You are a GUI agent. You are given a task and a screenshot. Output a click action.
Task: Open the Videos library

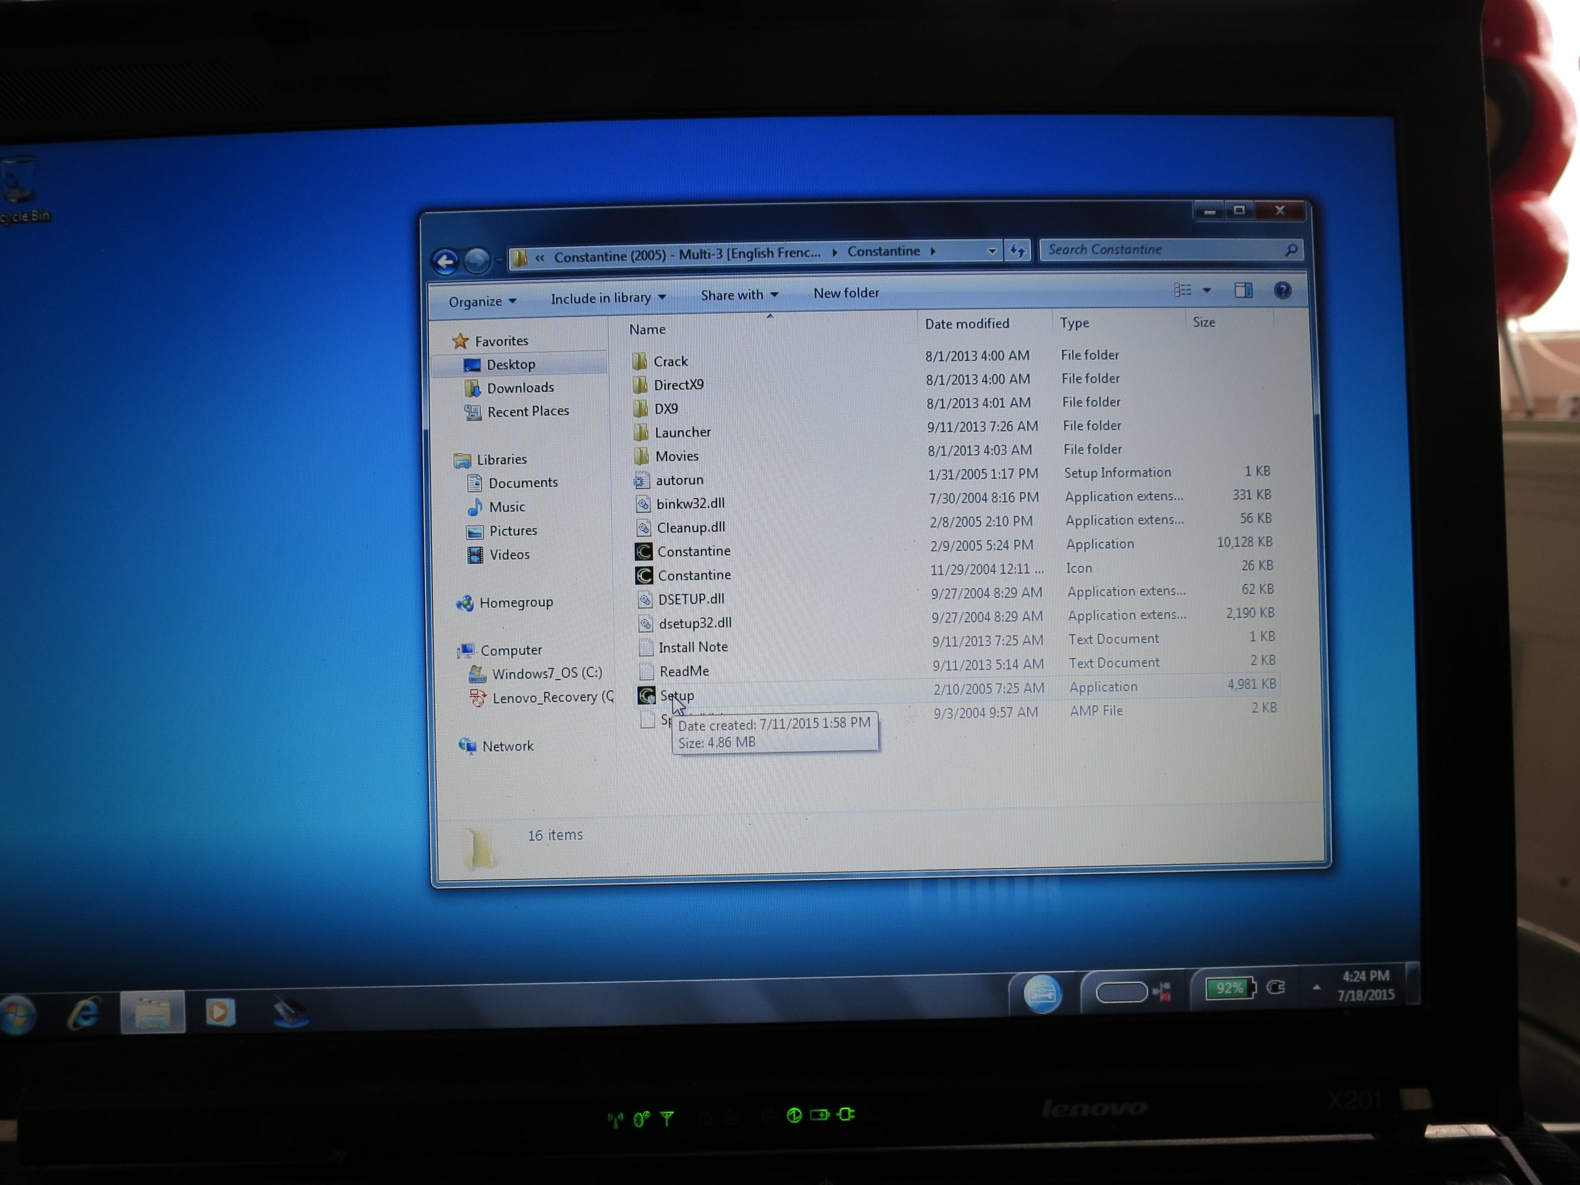click(x=509, y=554)
